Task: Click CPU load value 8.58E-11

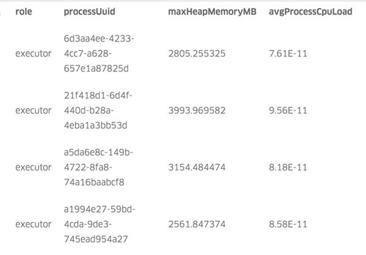Action: [x=287, y=224]
